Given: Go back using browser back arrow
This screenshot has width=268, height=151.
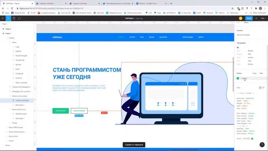Looking at the screenshot, I should tap(3, 8).
